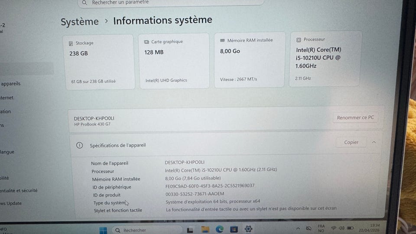Launch Microsoft Edge from the taskbar

219,229
